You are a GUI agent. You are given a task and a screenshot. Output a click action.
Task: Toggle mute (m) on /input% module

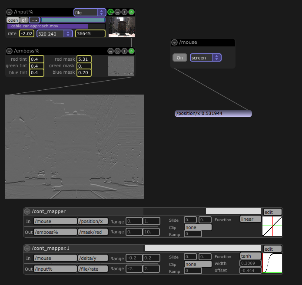118,13
